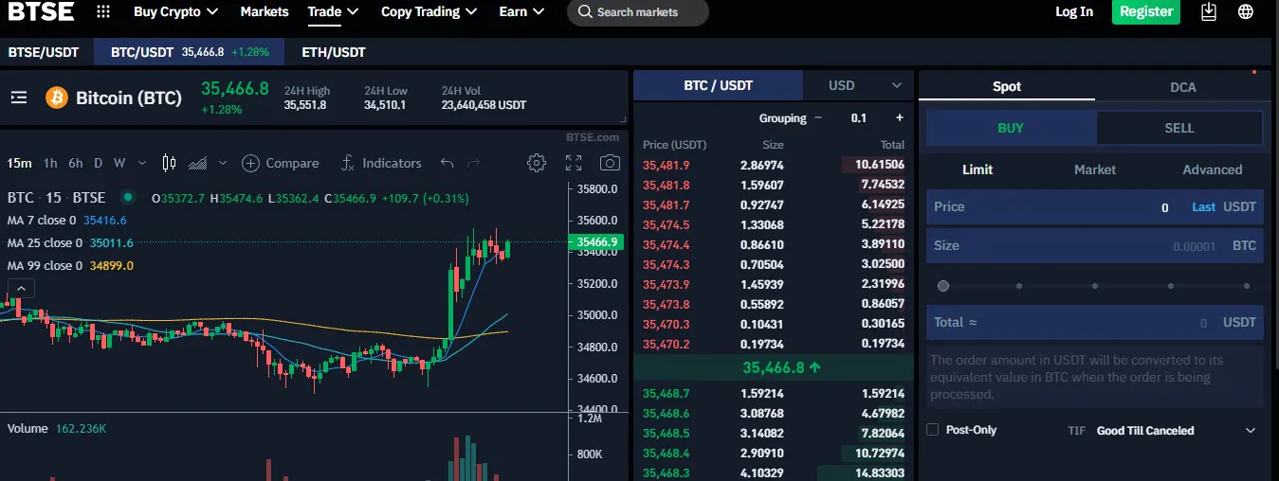
Task: Click the Log In link
Action: pos(1074,12)
